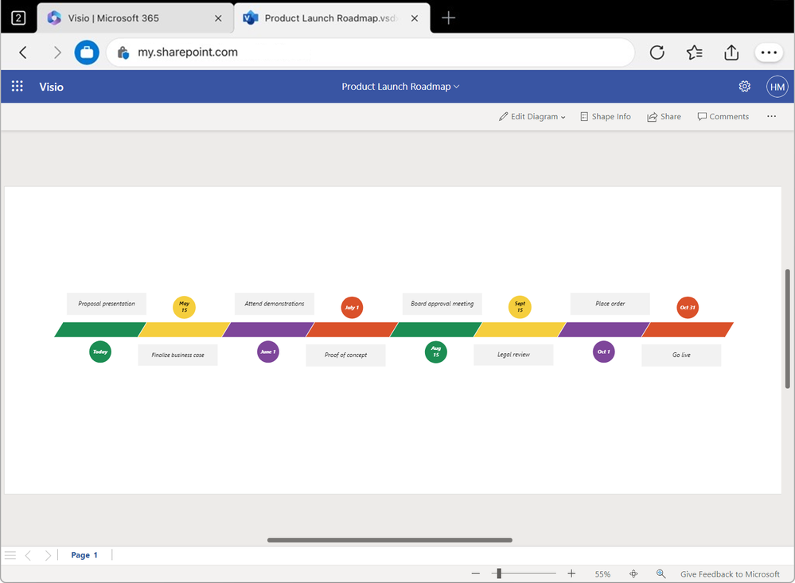This screenshot has height=583, width=795.
Task: Click the Share icon in the toolbar
Action: tap(664, 116)
